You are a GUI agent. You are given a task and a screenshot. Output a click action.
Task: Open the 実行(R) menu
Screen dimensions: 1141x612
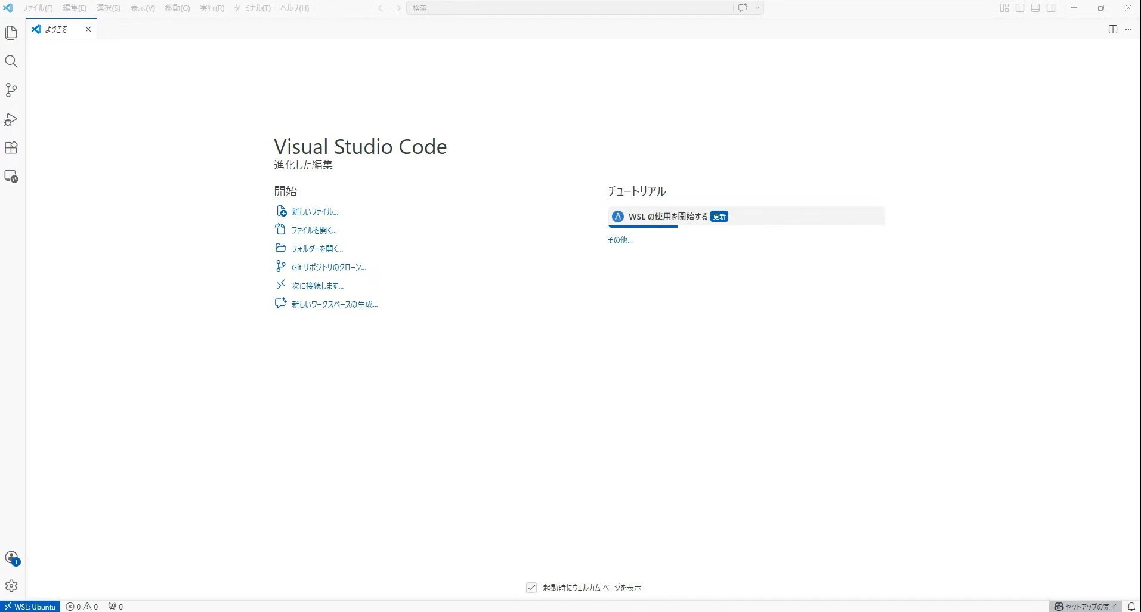212,8
